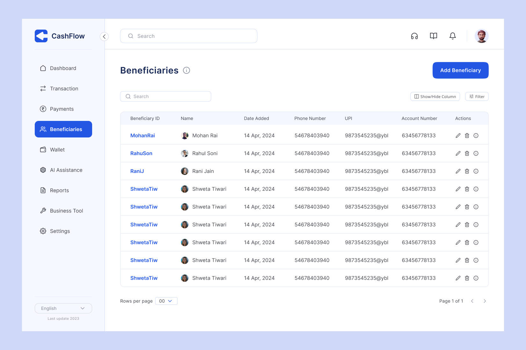Click the Add Beneficiary button
The width and height of the screenshot is (526, 350).
[x=460, y=70]
